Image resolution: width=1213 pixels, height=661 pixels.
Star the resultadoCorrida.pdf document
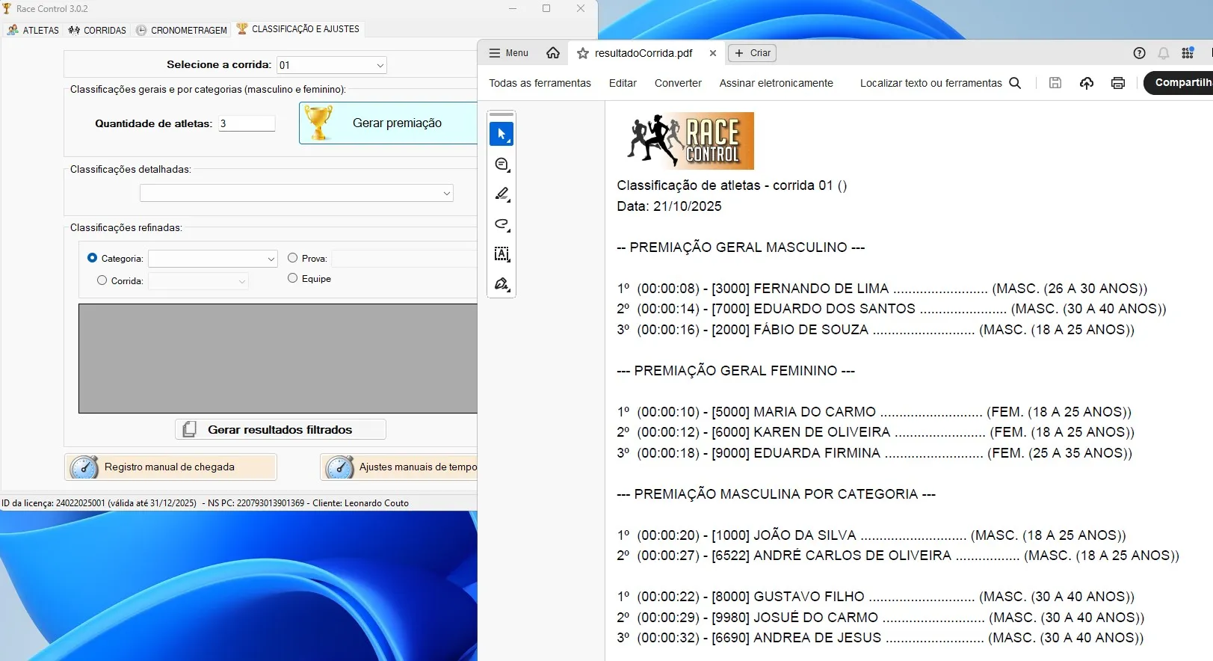(x=583, y=53)
